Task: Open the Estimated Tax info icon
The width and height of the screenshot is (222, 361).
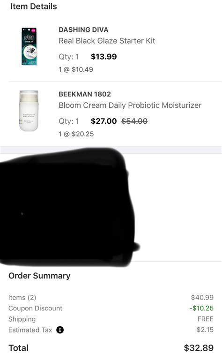Action: point(60,330)
